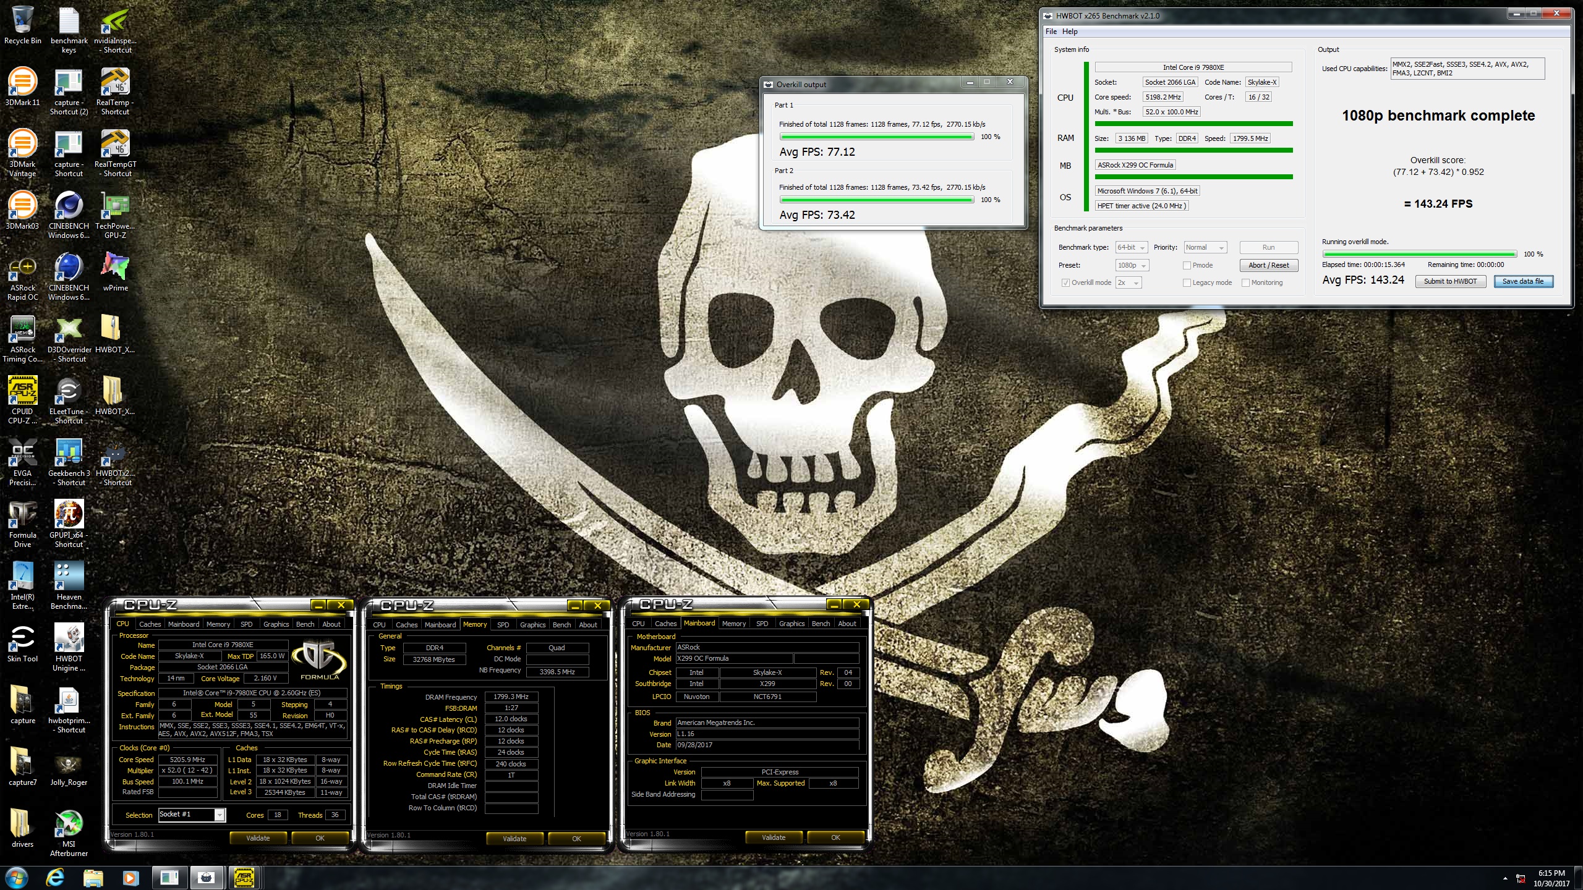1583x890 pixels.
Task: Open the File menu in HWBOT x265
Action: [1051, 32]
